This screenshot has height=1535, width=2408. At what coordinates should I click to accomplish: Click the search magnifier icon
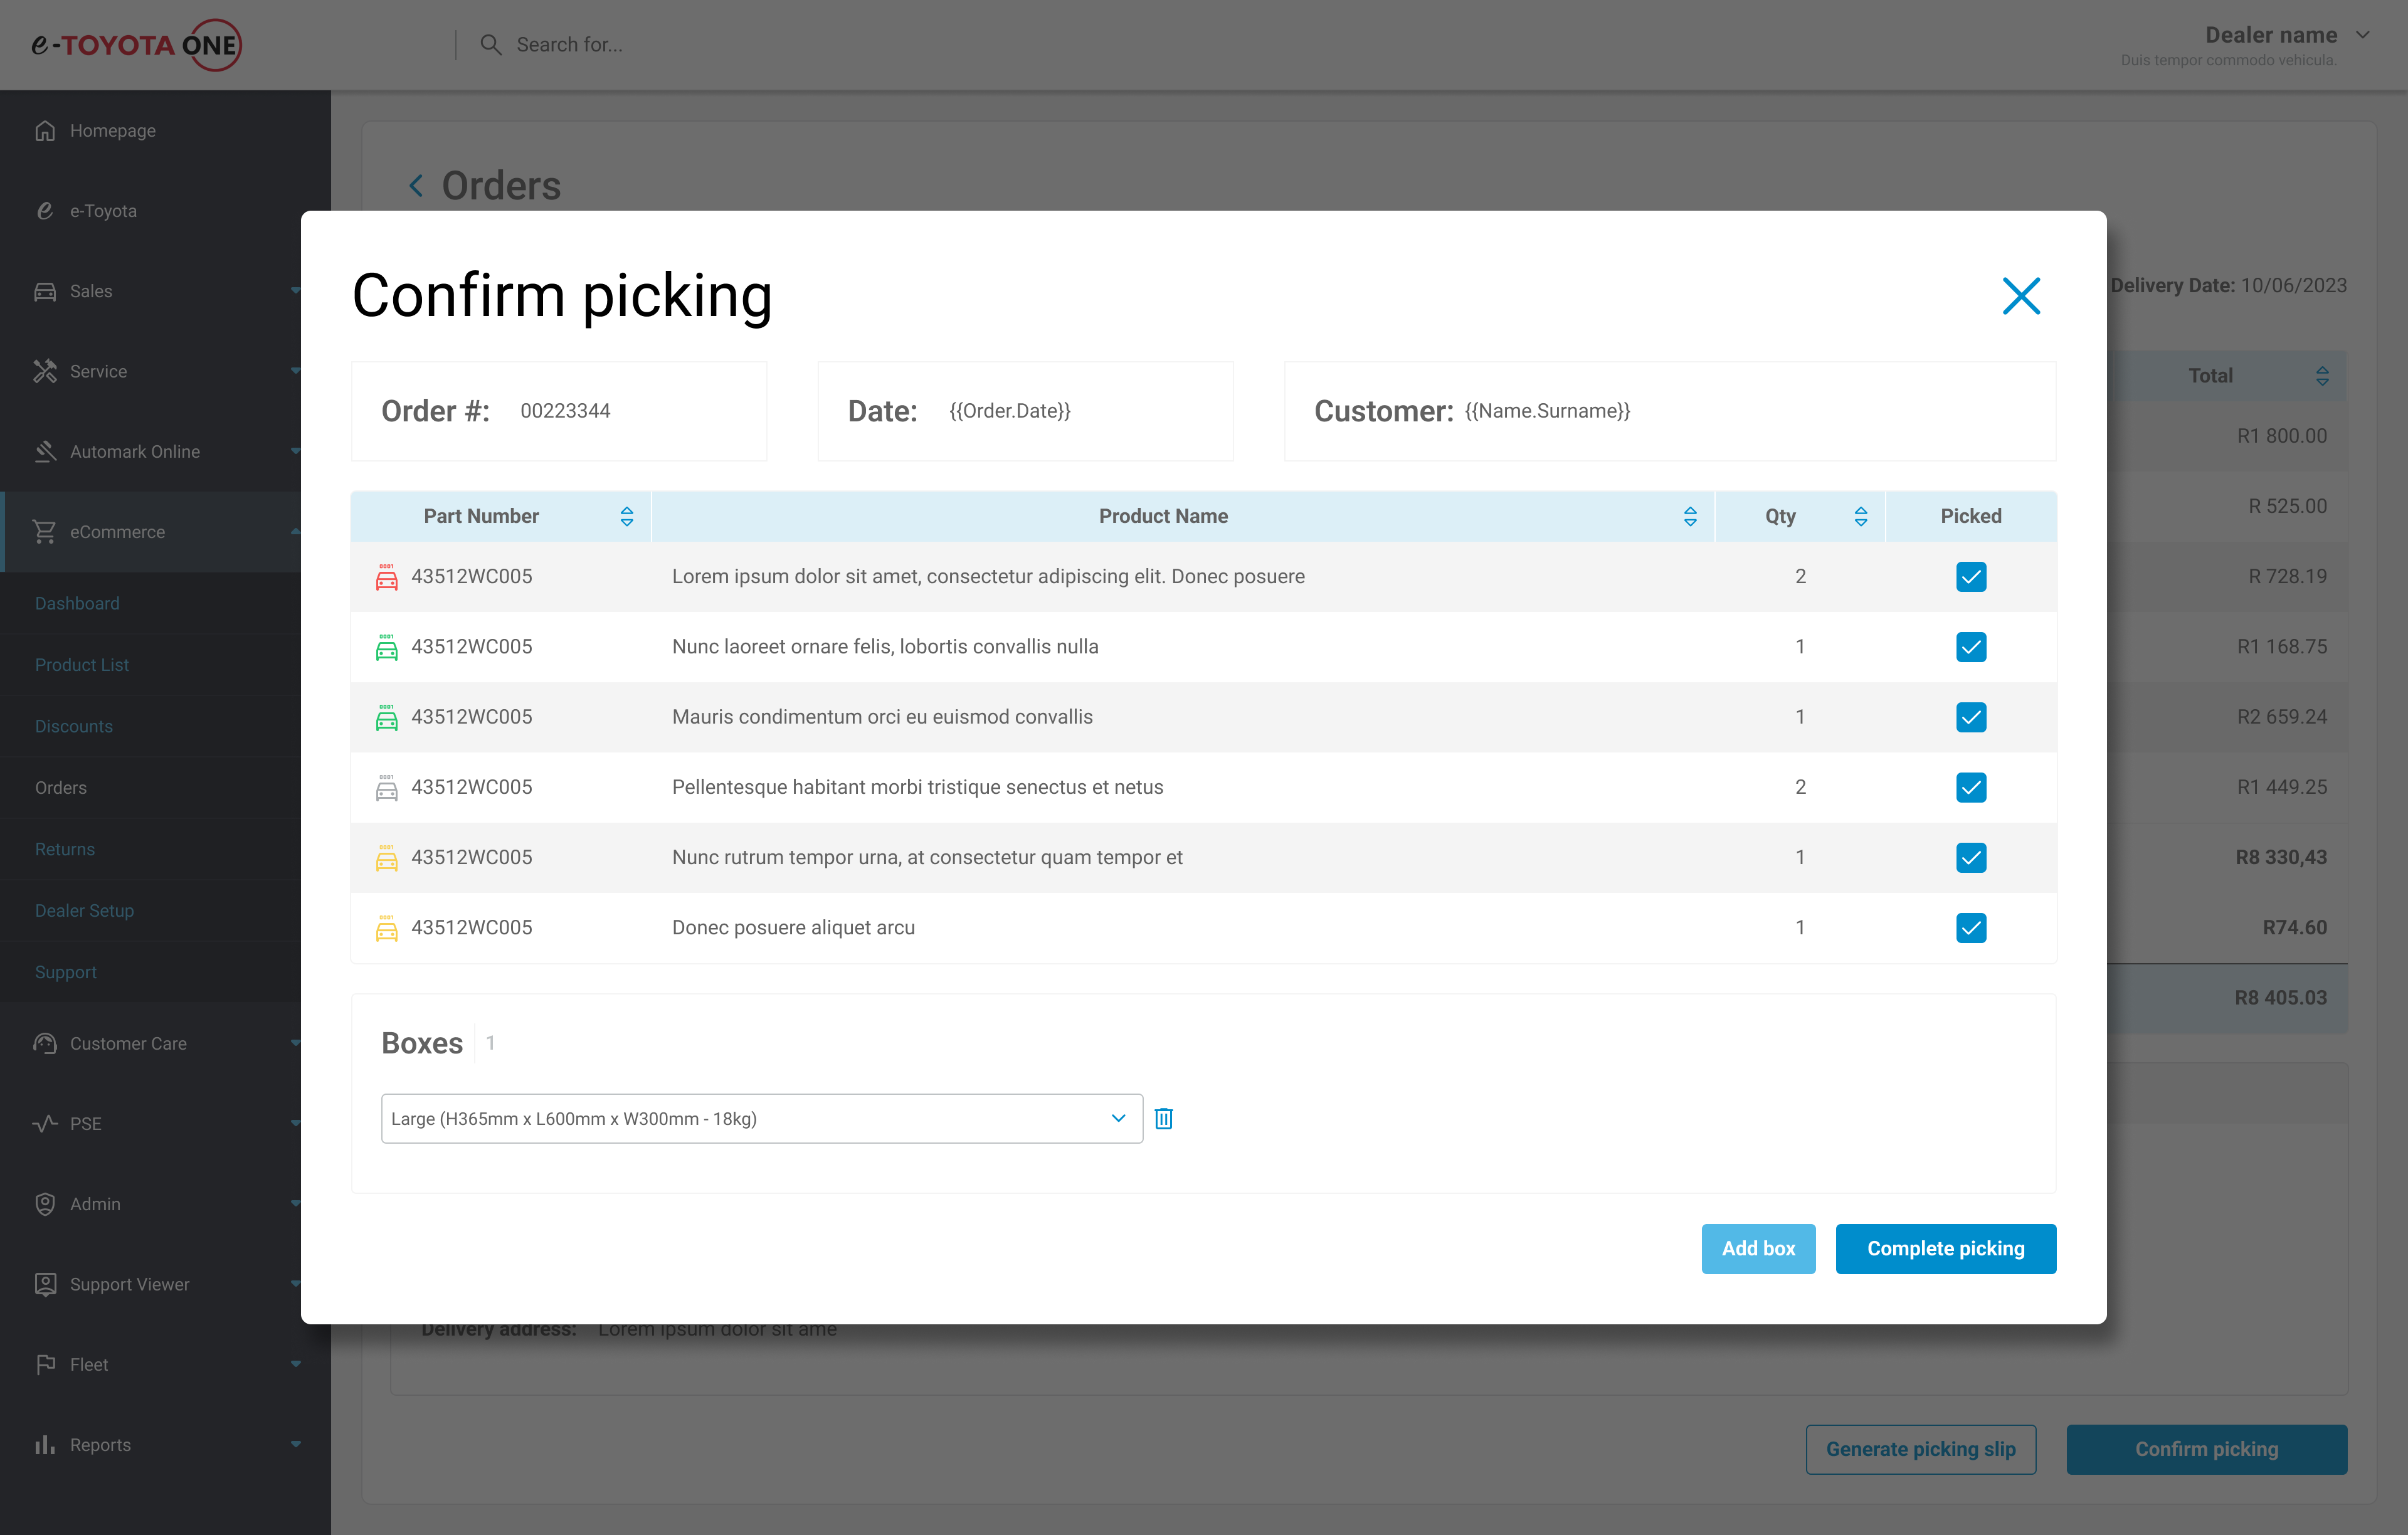pyautogui.click(x=490, y=45)
